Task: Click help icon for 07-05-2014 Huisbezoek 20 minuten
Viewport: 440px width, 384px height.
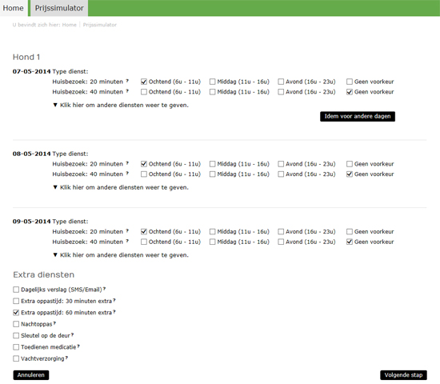Action: pos(127,81)
